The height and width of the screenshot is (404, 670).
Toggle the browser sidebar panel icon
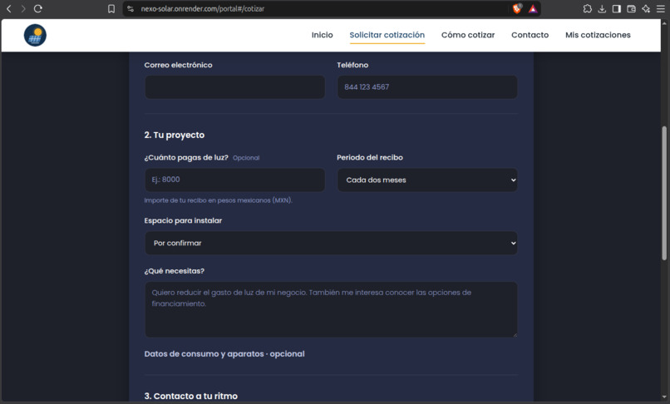[x=616, y=8]
